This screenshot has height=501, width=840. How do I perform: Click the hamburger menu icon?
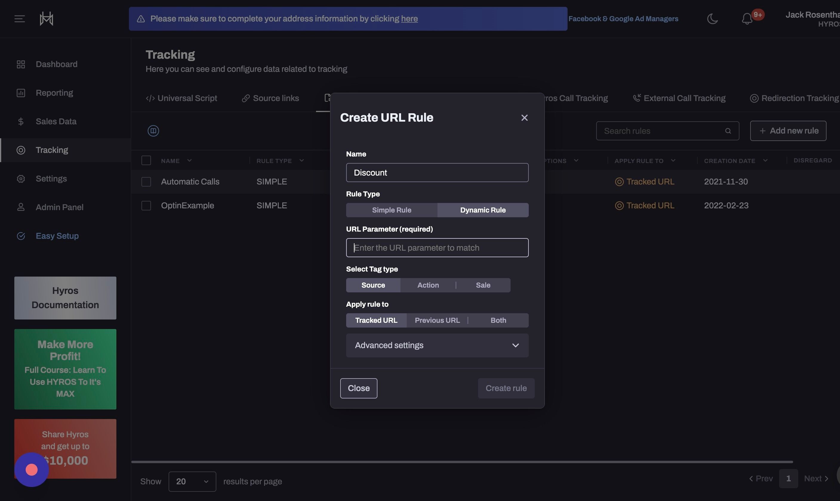click(20, 19)
